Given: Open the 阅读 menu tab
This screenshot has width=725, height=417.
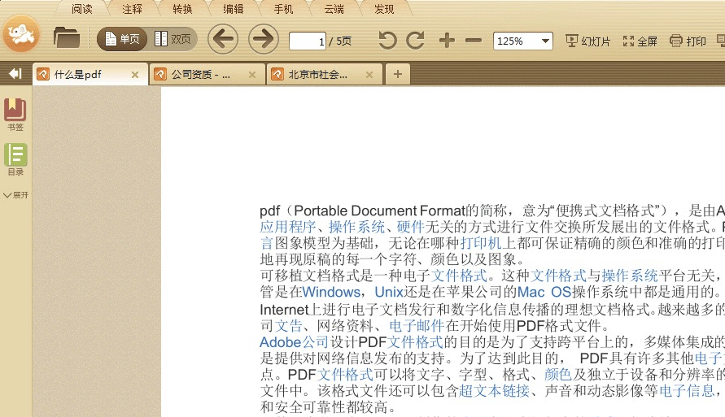Looking at the screenshot, I should point(82,9).
